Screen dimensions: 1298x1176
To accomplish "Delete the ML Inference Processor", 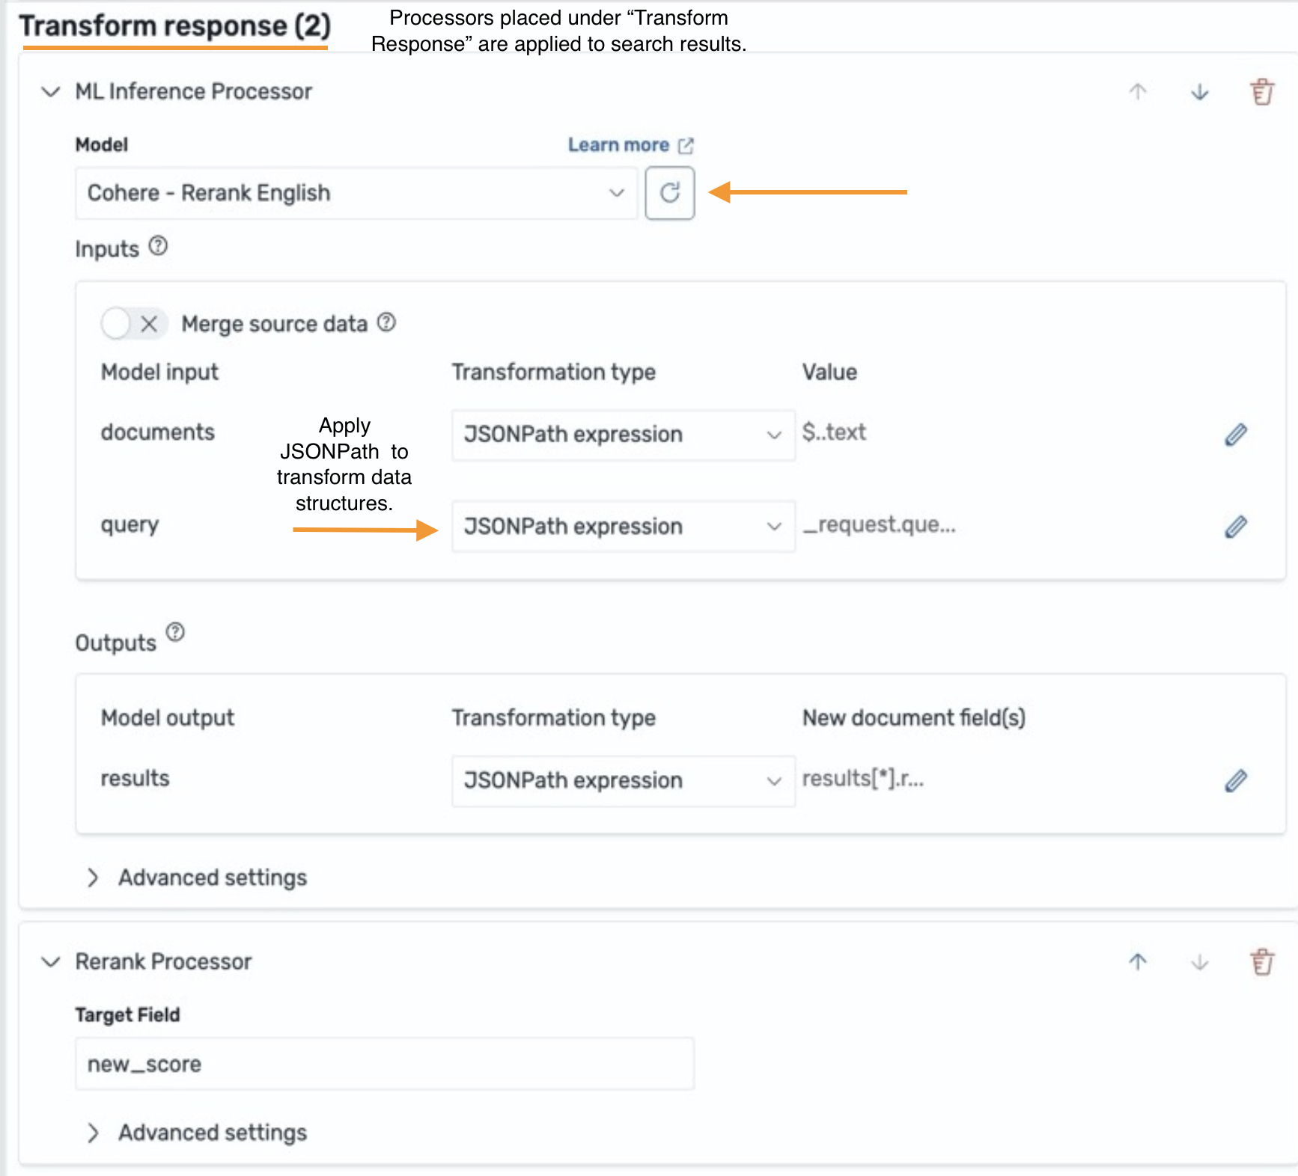I will coord(1261,92).
